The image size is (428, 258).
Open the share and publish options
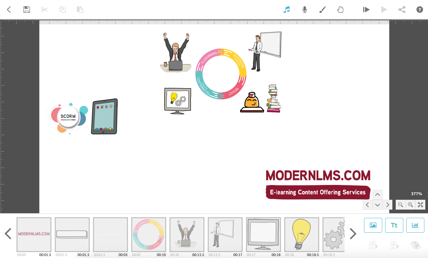pyautogui.click(x=402, y=10)
